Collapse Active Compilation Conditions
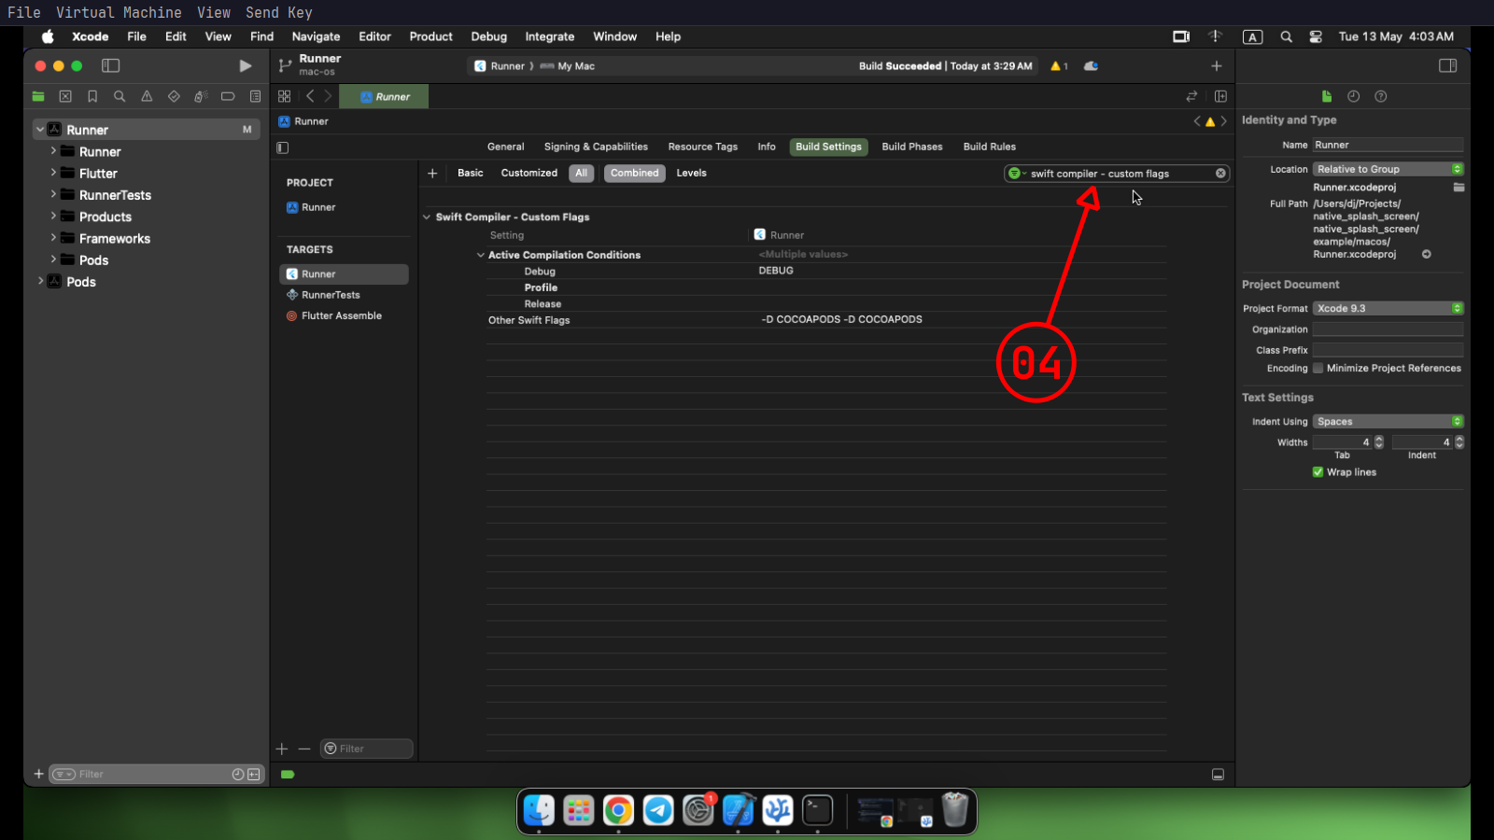 (481, 255)
